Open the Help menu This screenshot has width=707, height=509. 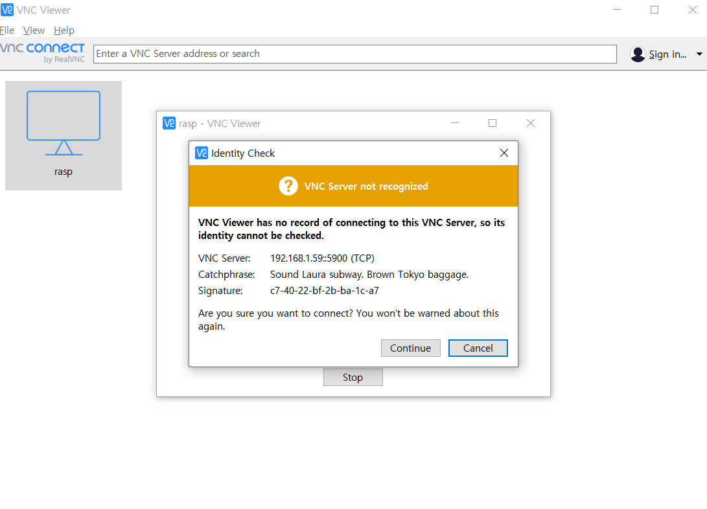point(64,30)
